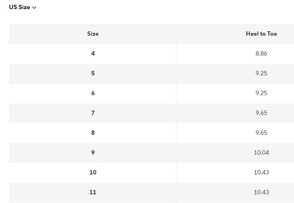
Task: Click the 9.25 value in size 5 row
Action: click(261, 73)
